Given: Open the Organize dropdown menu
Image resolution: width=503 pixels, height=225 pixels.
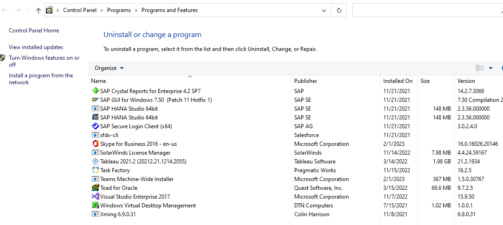Looking at the screenshot, I should tap(109, 68).
